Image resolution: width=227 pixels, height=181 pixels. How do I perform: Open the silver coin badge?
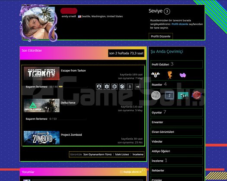(156, 95)
